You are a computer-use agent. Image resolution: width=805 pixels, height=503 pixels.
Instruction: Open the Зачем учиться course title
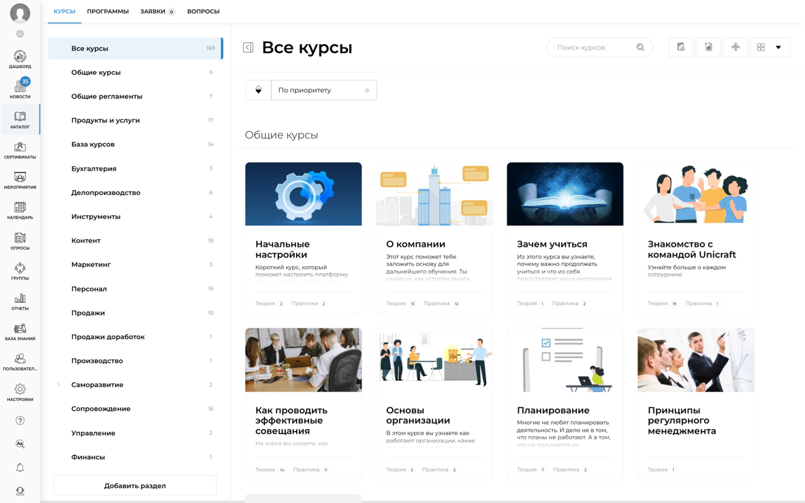click(552, 244)
